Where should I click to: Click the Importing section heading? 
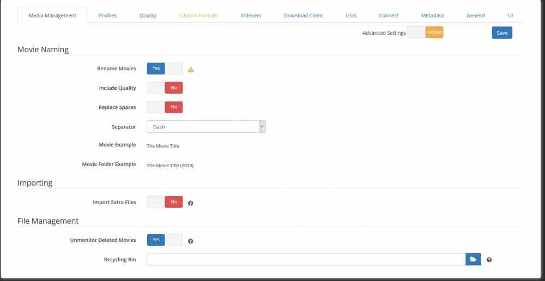pyautogui.click(x=35, y=182)
